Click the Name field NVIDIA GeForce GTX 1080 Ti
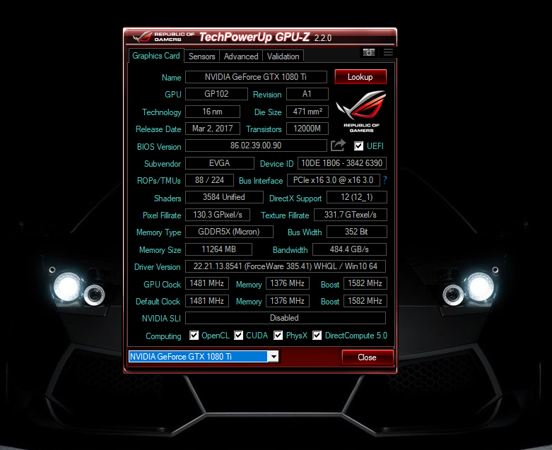552x450 pixels. pyautogui.click(x=256, y=77)
